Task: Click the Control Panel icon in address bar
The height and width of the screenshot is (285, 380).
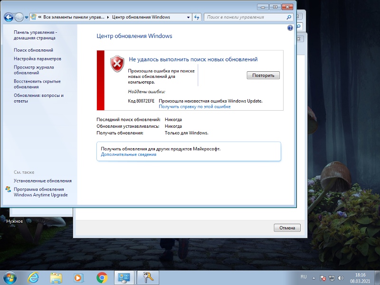Action: click(x=33, y=17)
